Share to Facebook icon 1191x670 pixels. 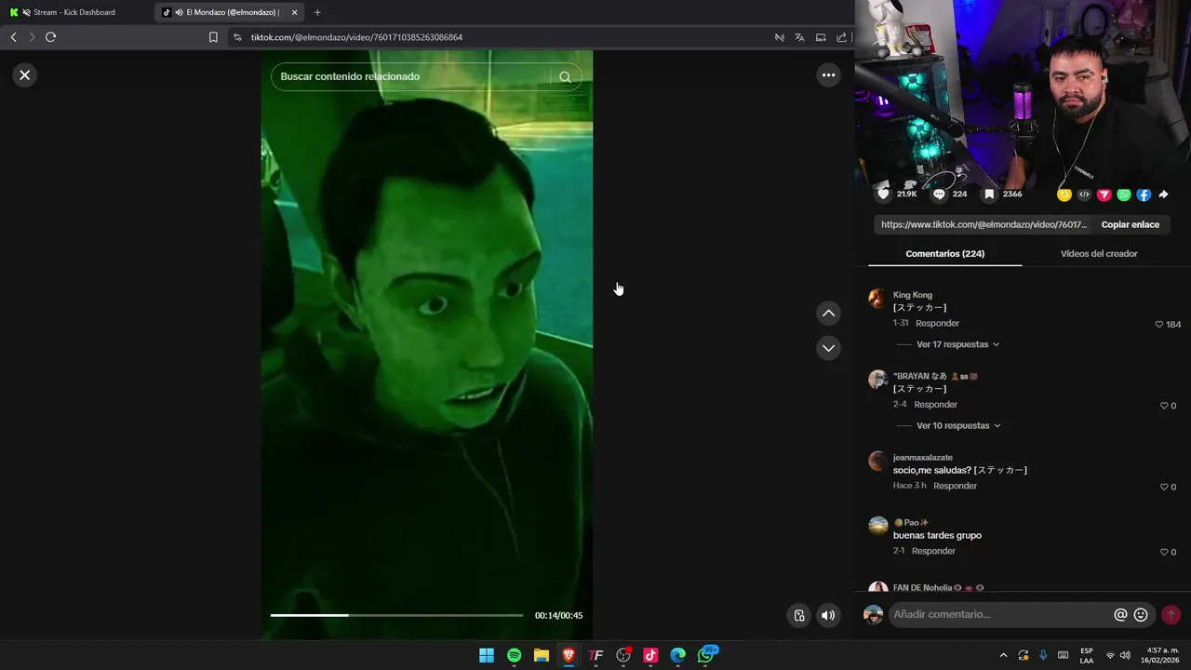pos(1144,194)
